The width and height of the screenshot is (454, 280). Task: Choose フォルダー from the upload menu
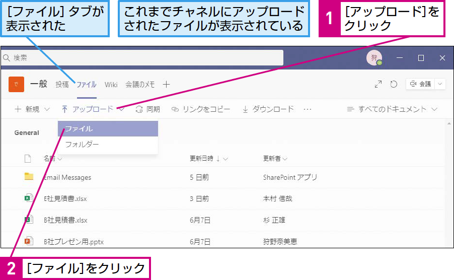108,144
